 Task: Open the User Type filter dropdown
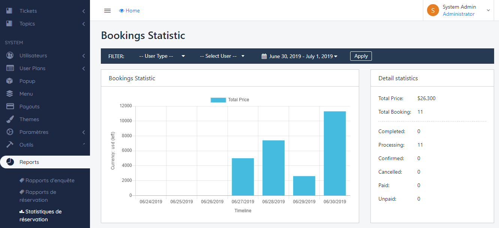162,56
